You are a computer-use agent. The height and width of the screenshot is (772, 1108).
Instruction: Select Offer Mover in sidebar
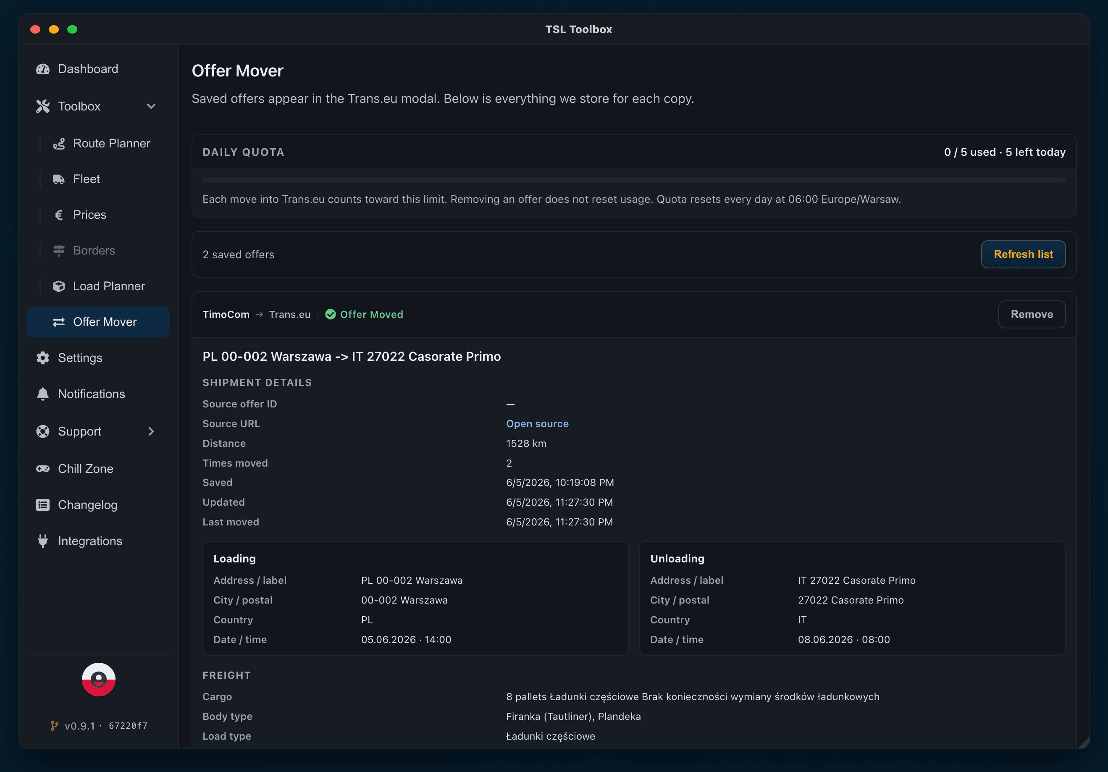tap(98, 322)
